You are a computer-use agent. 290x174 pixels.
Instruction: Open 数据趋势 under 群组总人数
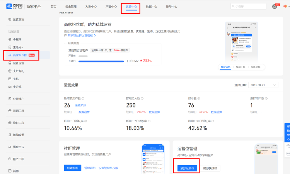tap(154, 112)
